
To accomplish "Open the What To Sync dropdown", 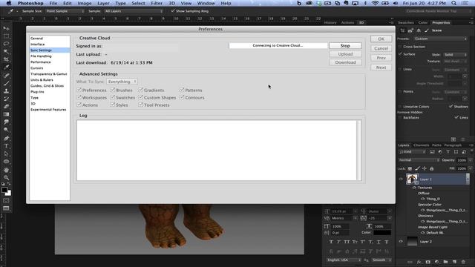I will tap(122, 82).
